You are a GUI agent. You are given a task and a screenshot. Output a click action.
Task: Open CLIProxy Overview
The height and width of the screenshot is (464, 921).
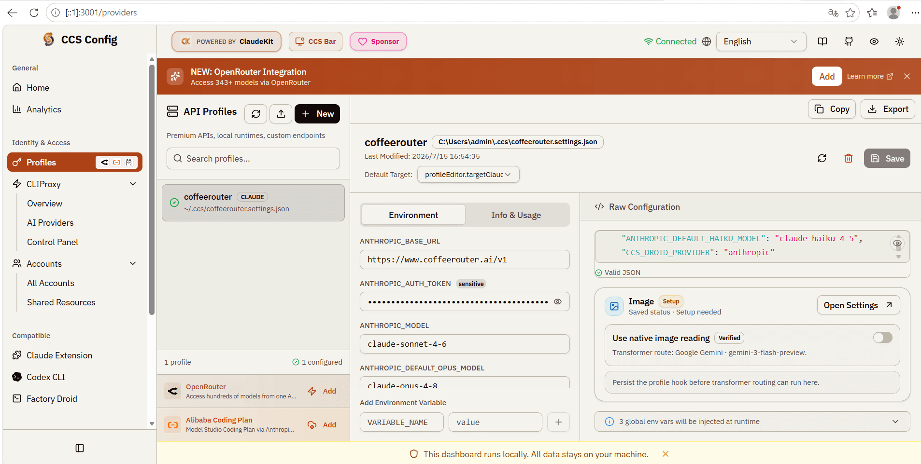pyautogui.click(x=45, y=204)
